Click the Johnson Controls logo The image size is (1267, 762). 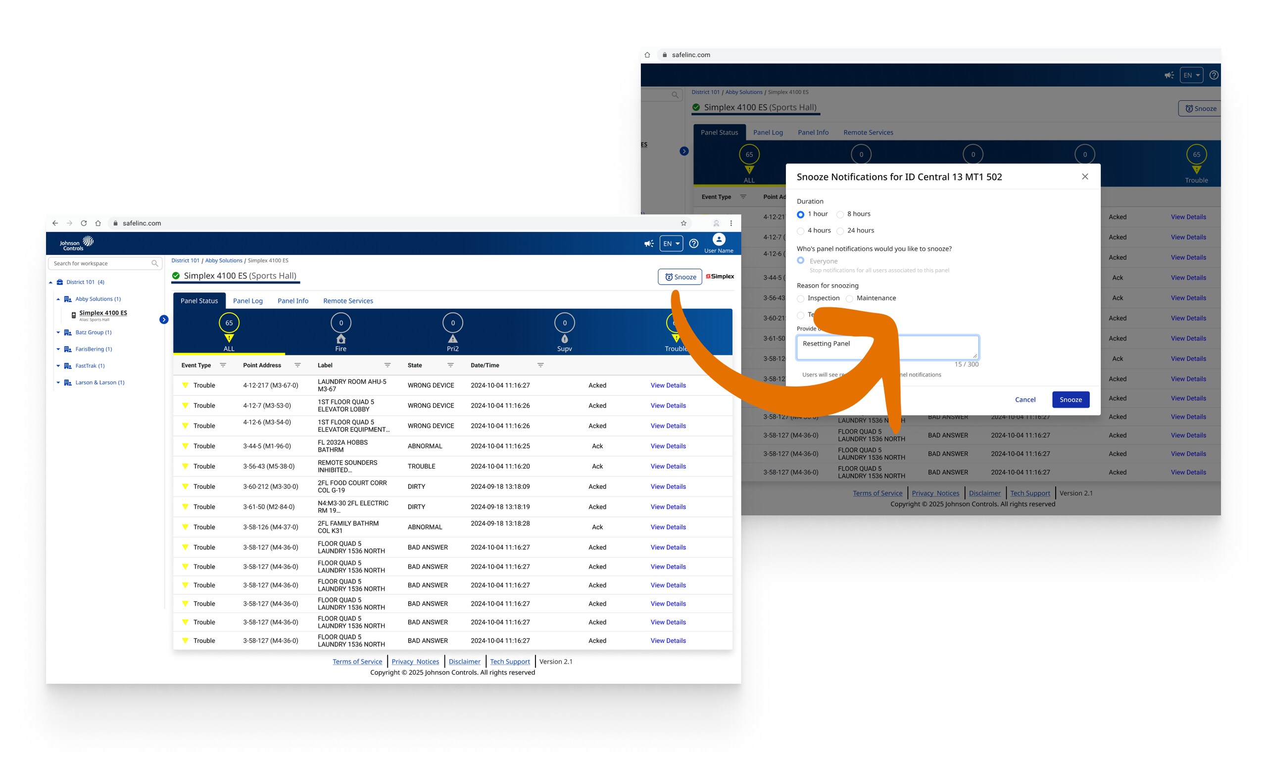[77, 243]
